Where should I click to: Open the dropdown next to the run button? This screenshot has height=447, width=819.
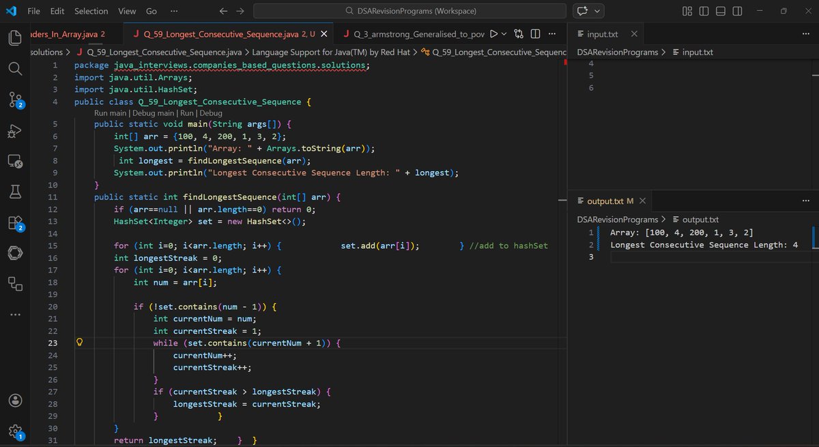[504, 34]
